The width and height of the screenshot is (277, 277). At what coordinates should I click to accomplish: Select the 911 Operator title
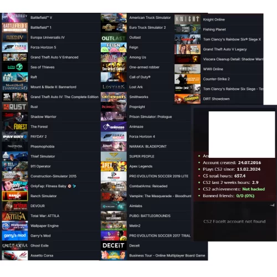(40, 166)
